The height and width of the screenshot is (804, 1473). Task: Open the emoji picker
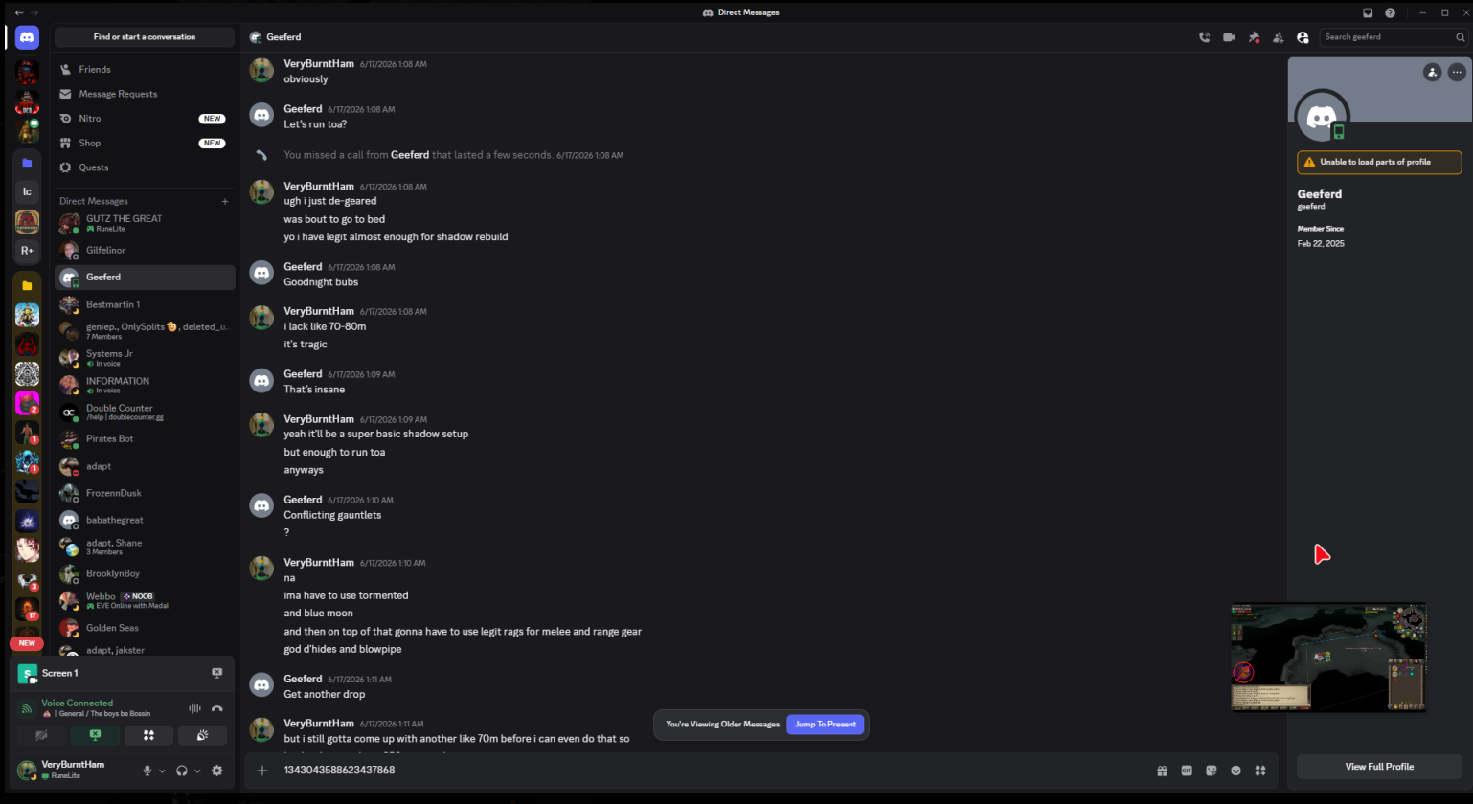pos(1235,770)
